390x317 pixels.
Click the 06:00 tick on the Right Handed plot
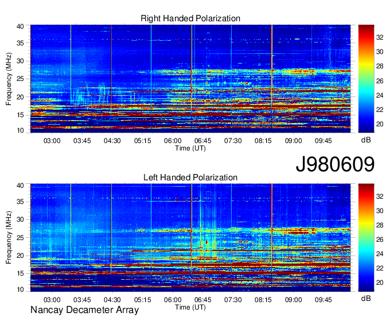(173, 141)
